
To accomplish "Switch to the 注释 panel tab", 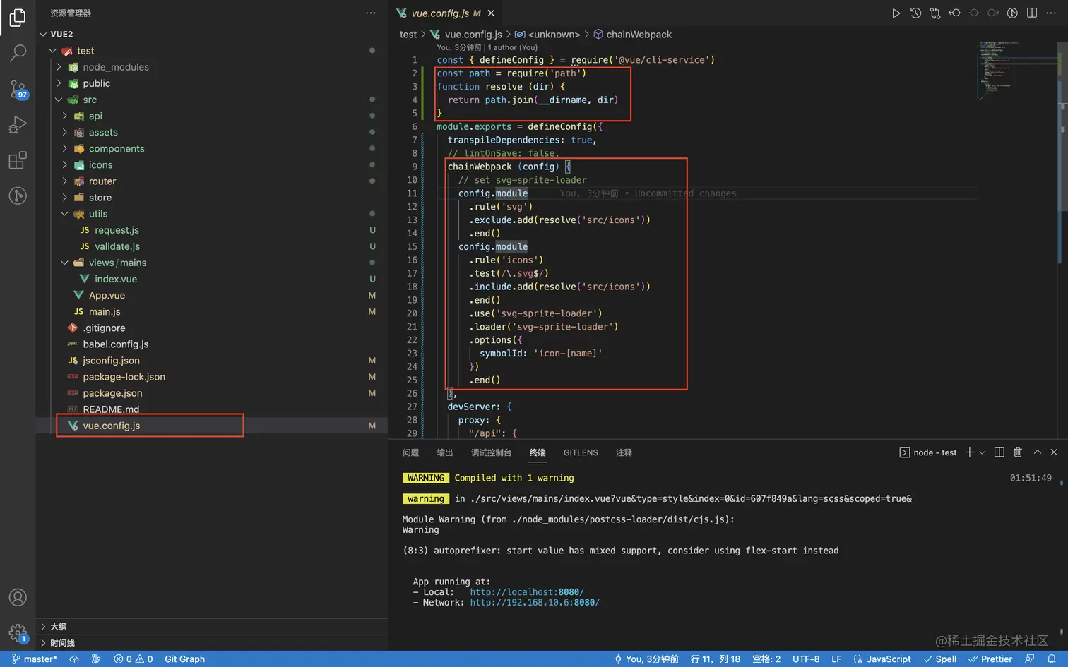I will (624, 452).
